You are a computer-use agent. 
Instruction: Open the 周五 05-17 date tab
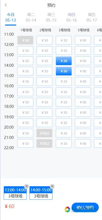click(x=92, y=17)
